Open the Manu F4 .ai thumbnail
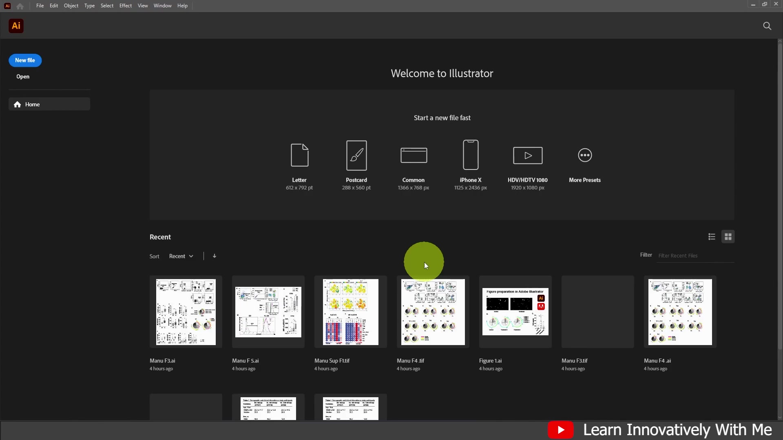 (680, 312)
